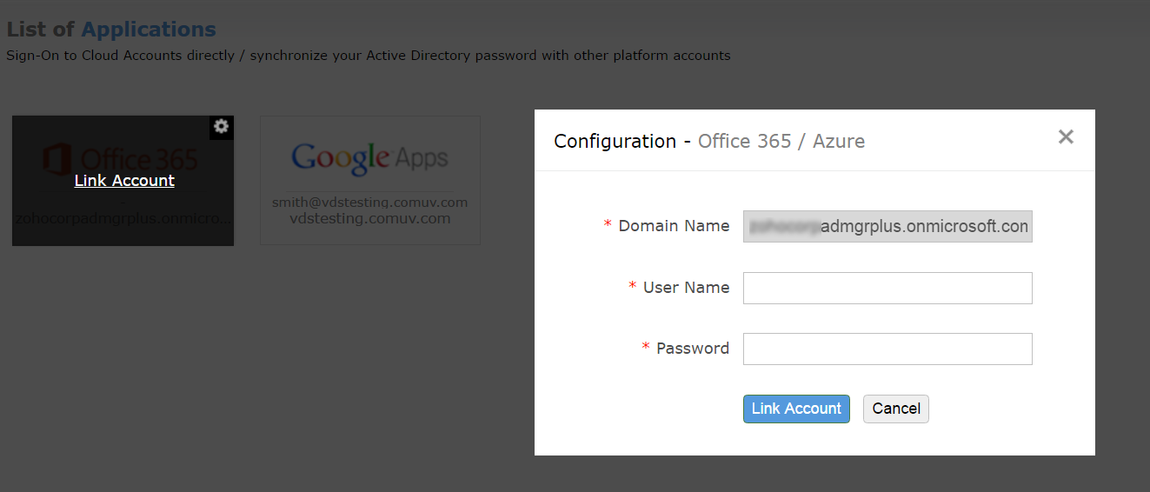Click the Domain Name label

click(x=673, y=226)
